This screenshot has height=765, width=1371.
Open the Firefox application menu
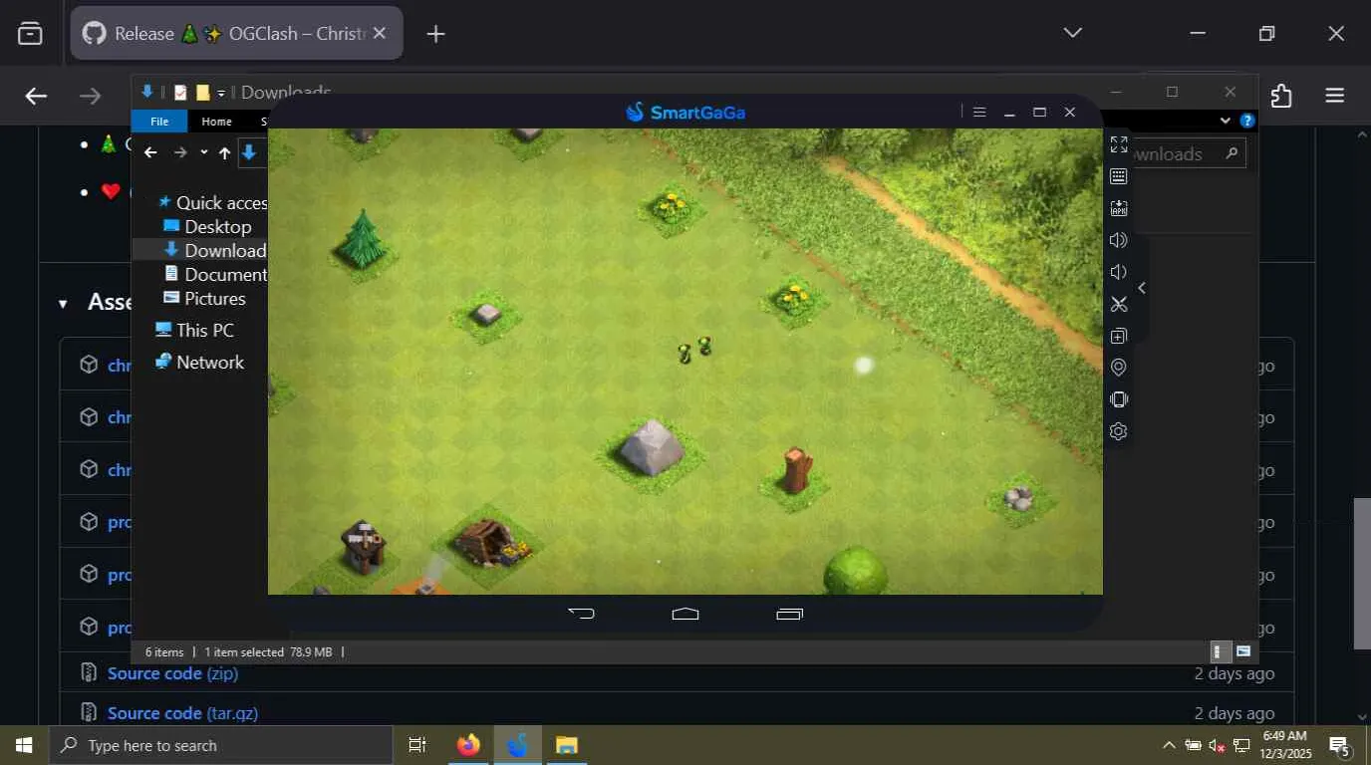[x=1335, y=96]
